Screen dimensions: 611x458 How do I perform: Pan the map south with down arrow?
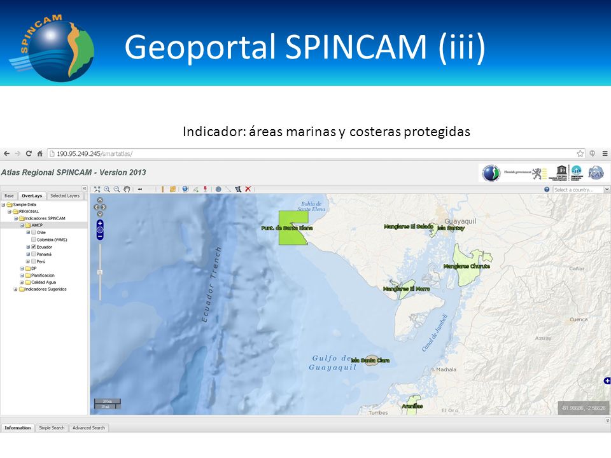coord(100,214)
